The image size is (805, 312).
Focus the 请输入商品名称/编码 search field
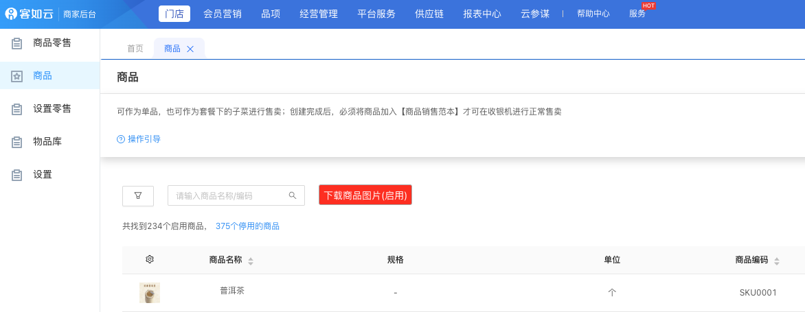click(228, 195)
